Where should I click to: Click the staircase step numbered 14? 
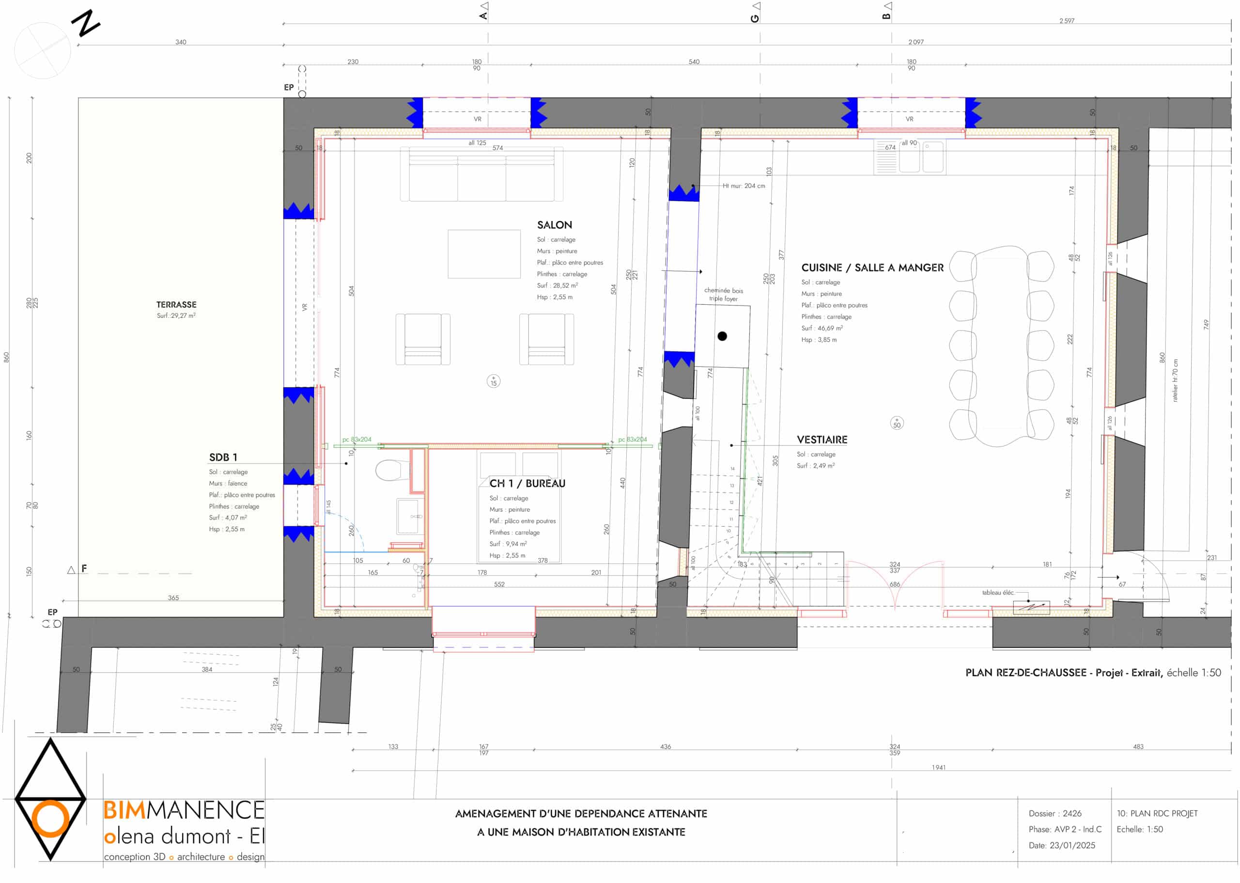732,469
